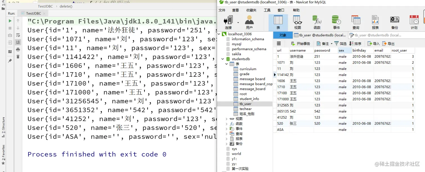Click the exit icon in Run toolbar
The height and width of the screenshot is (172, 425).
[x=10, y=43]
